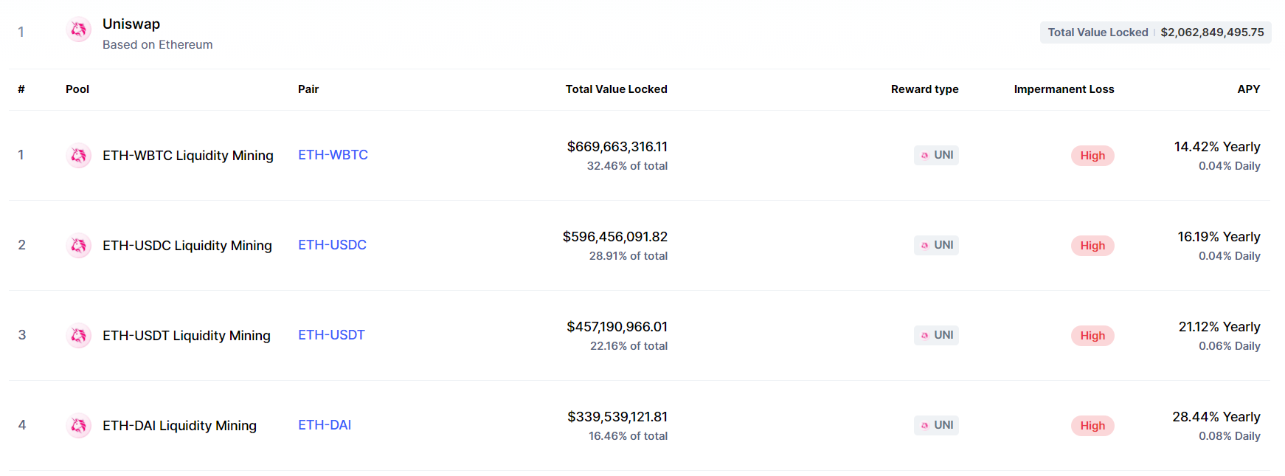Select ETH-DAI Liquidity Mining pool name
This screenshot has width=1285, height=476.
(x=179, y=426)
